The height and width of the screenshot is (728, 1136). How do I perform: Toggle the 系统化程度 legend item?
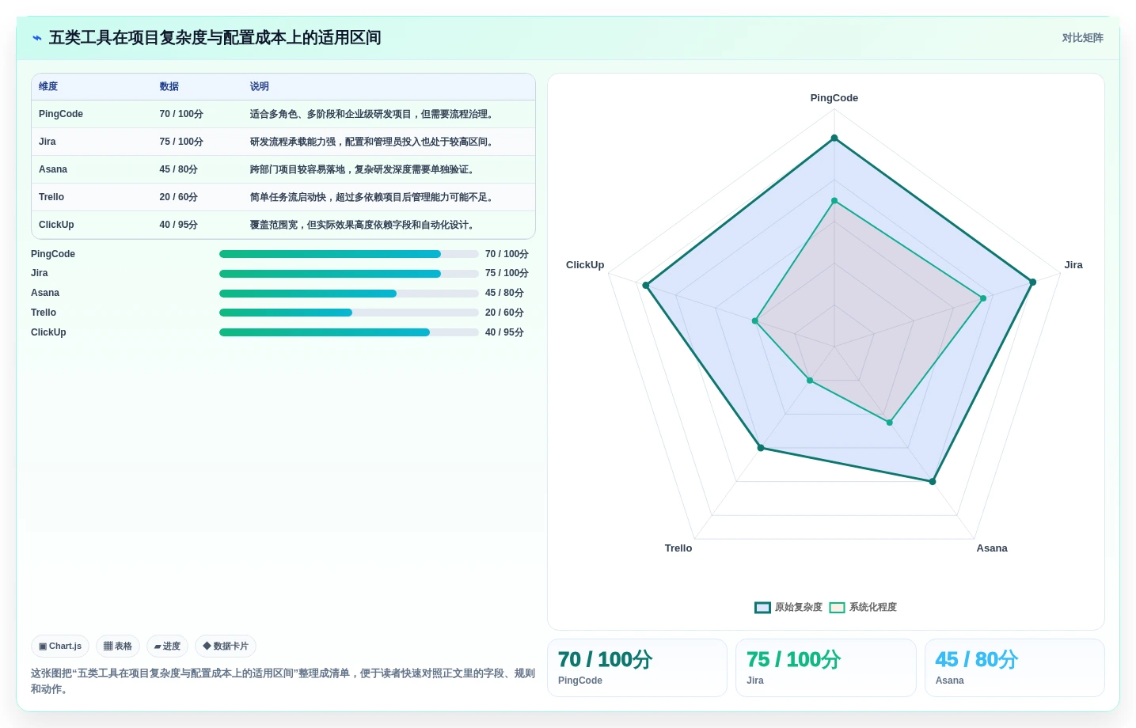tap(863, 608)
